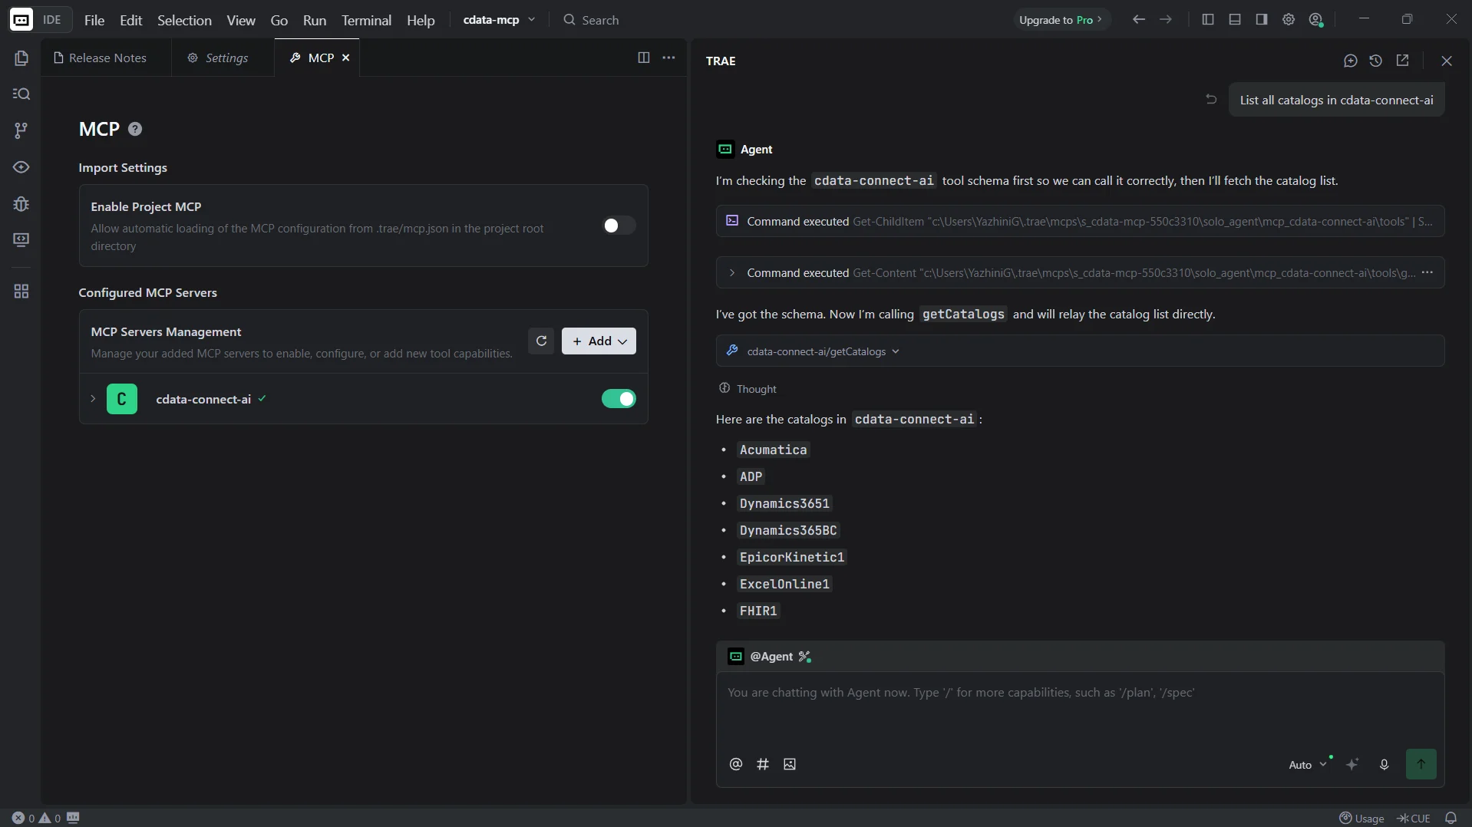Click Upgrade to Pro button
The width and height of the screenshot is (1472, 827).
pos(1061,20)
